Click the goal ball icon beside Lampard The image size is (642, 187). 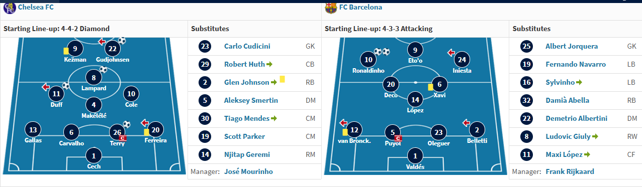pyautogui.click(x=104, y=70)
